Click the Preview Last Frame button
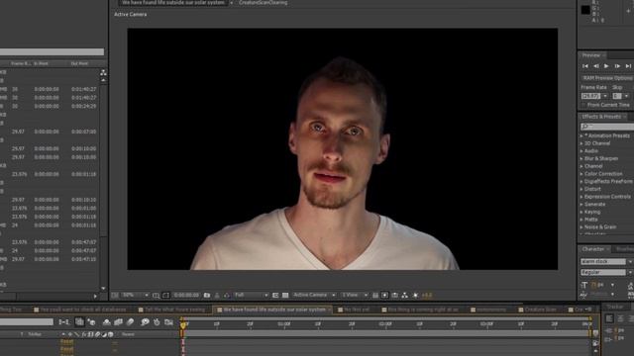Image resolution: width=634 pixels, height=356 pixels. coord(628,66)
